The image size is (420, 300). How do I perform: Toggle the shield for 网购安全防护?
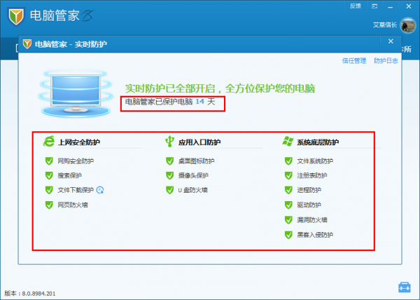pos(49,161)
